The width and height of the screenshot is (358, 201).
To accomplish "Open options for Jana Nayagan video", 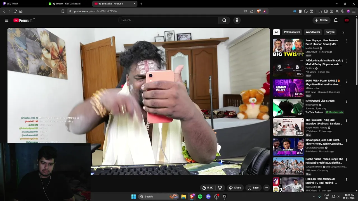I will click(x=346, y=41).
